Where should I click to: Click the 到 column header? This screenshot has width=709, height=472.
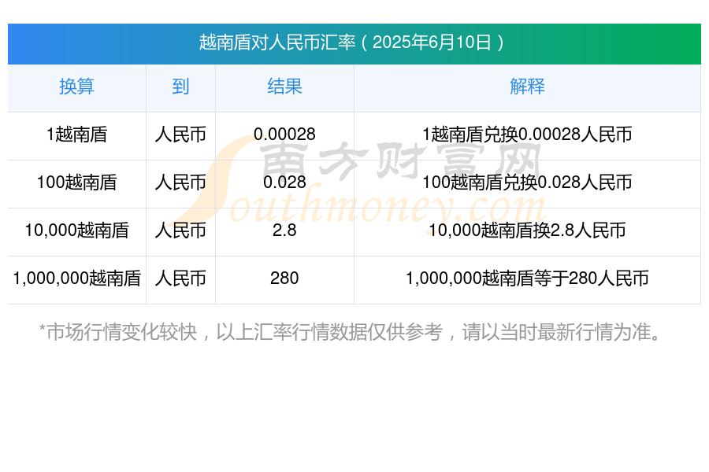[x=180, y=87]
